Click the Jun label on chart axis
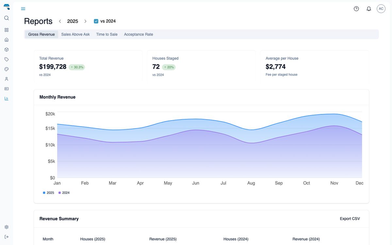The width and height of the screenshot is (392, 245). [x=196, y=183]
